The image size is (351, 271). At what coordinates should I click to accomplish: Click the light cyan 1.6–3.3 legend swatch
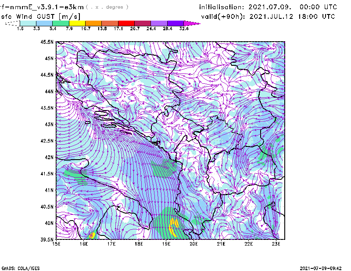coord(28,23)
